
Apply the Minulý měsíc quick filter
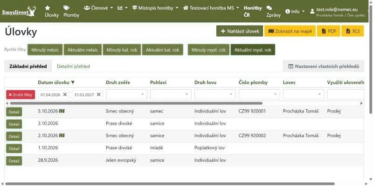pos(45,50)
